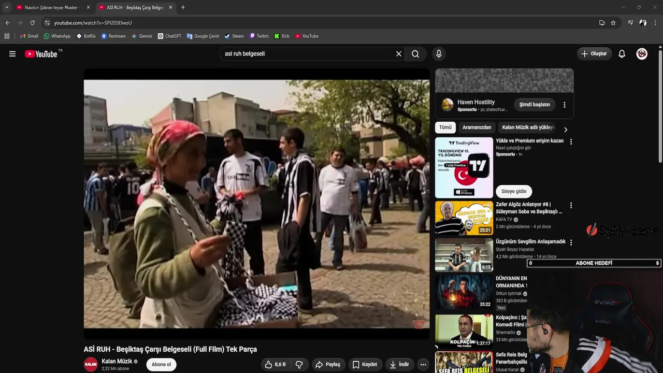
Task: Open Zafer Algöz Anlatıyor video thumbnail
Action: tap(464, 218)
